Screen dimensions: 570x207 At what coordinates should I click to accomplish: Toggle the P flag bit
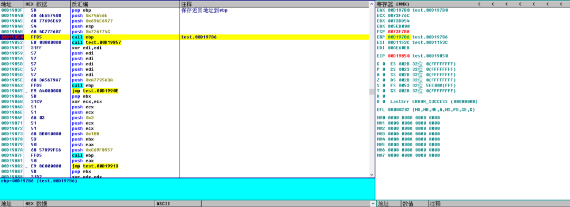click(x=384, y=70)
